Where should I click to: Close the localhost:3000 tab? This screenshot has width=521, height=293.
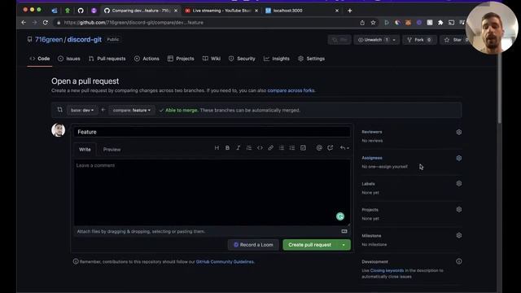click(337, 11)
